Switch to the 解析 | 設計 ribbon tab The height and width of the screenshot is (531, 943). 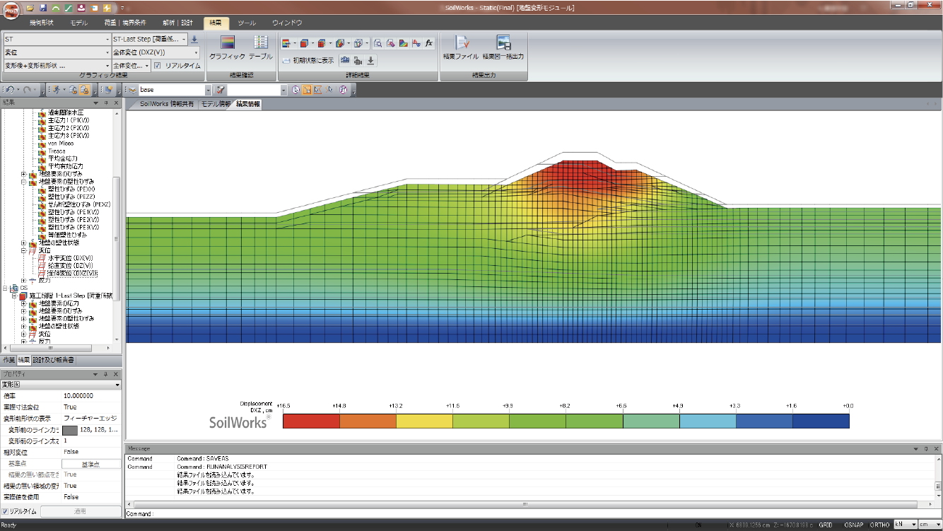click(177, 23)
